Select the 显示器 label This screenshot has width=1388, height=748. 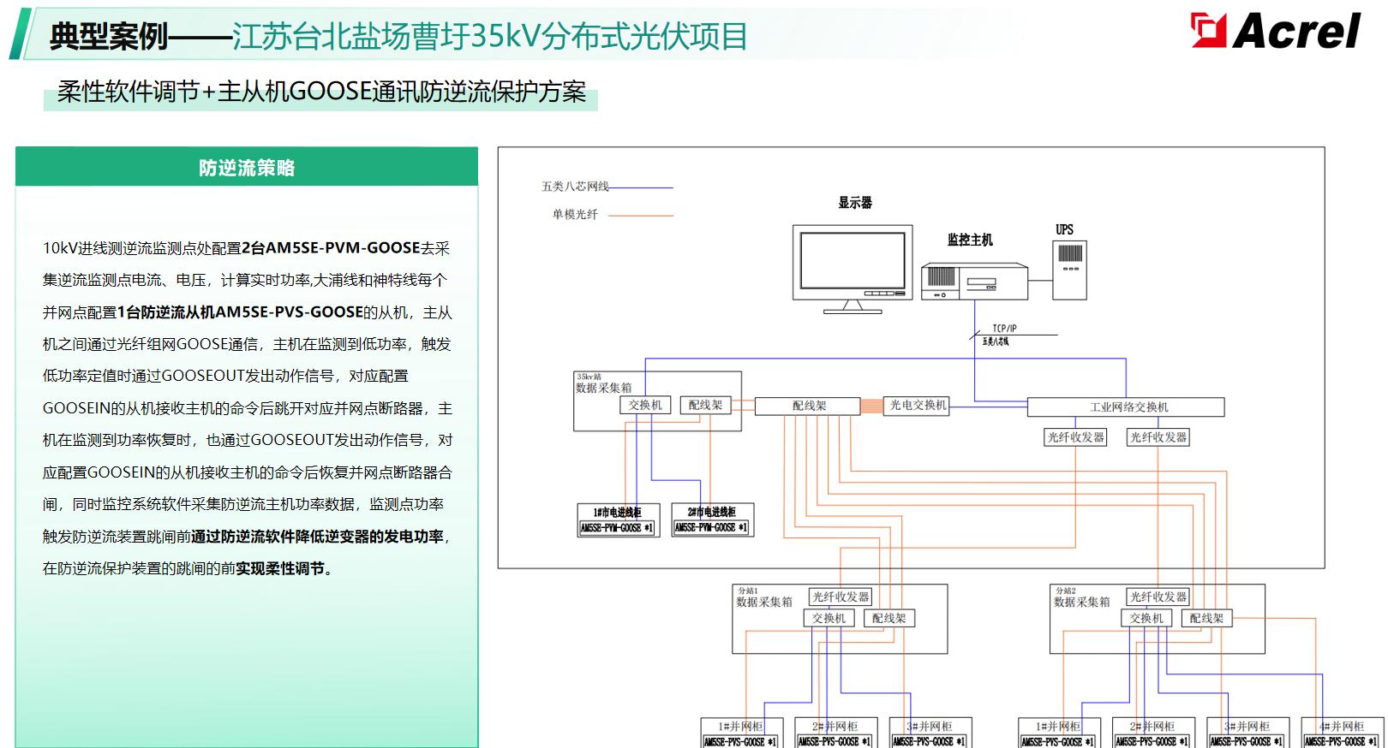click(855, 203)
